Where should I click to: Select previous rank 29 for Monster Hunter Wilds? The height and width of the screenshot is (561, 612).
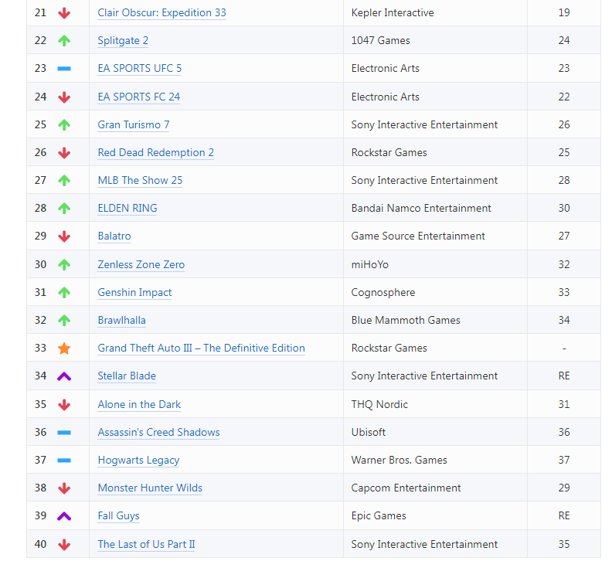point(564,488)
